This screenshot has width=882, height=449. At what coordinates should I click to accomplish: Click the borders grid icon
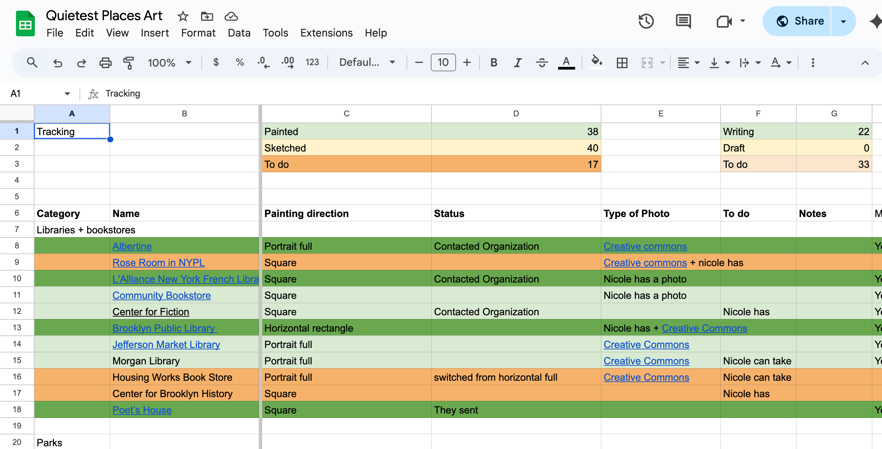coord(622,63)
